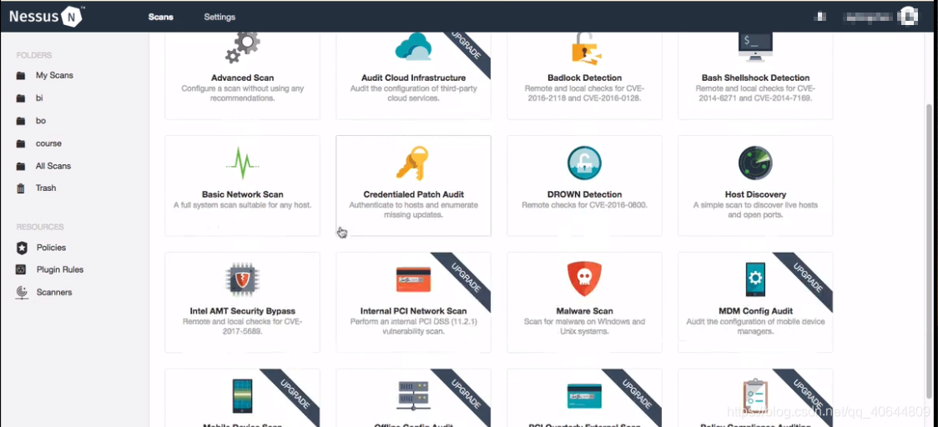The width and height of the screenshot is (938, 427).
Task: Select the Advanced Scan title
Action: coord(242,78)
